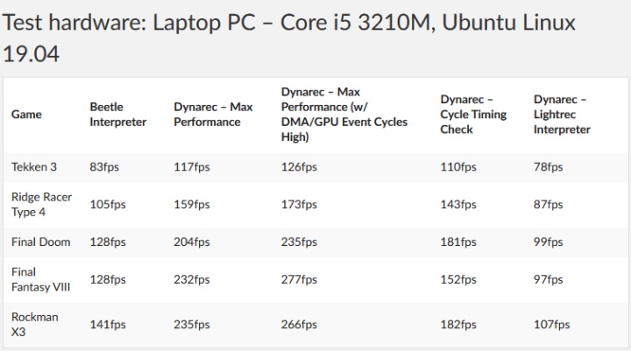
Task: Select the Ridge Racer Type 4 cell
Action: [41, 204]
